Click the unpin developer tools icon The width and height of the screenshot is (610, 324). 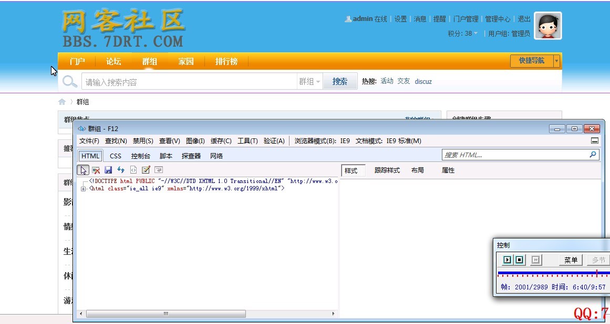tap(595, 141)
